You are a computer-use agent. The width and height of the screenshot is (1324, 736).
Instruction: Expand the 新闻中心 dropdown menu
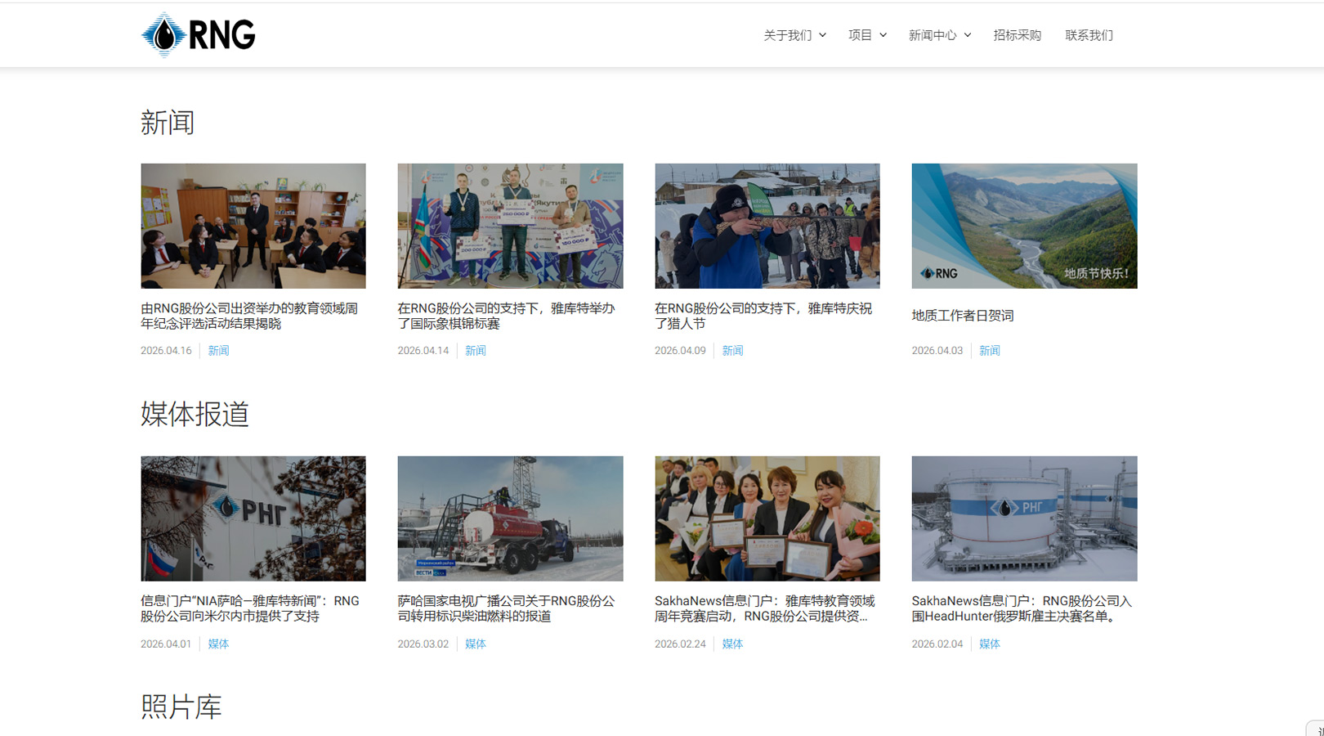click(x=939, y=35)
